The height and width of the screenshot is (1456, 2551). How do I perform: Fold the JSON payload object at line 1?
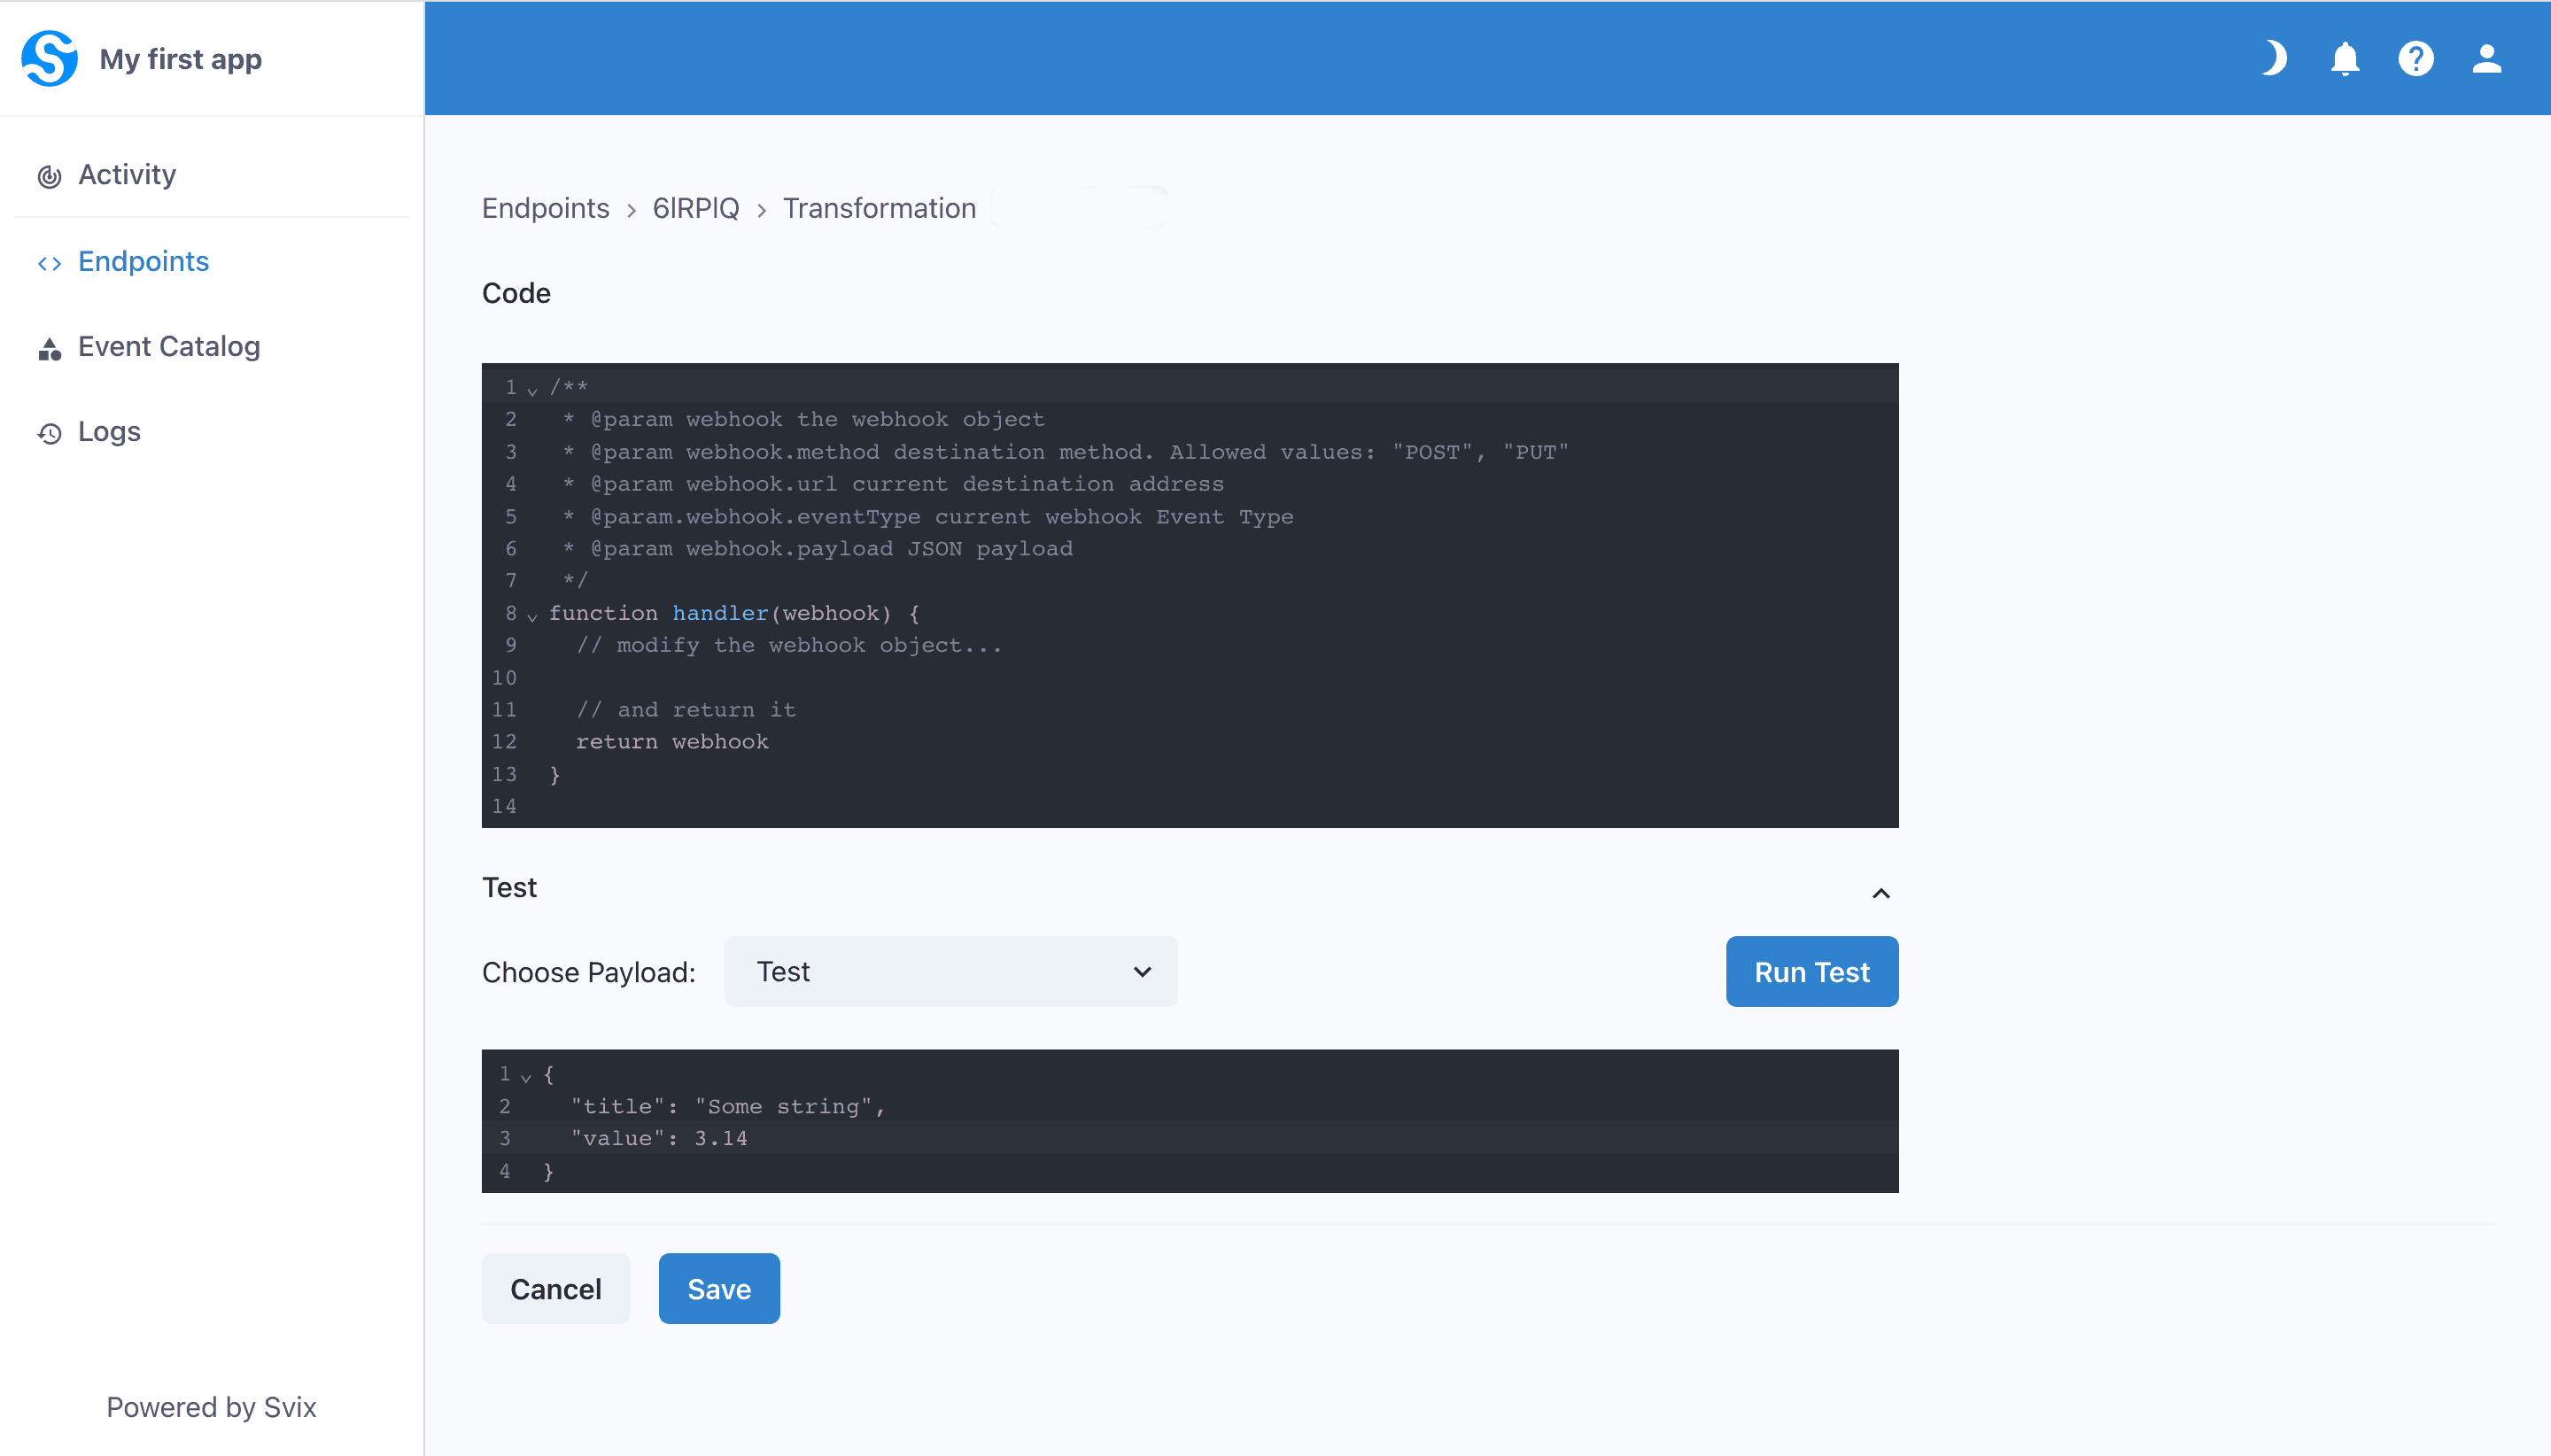click(x=526, y=1077)
